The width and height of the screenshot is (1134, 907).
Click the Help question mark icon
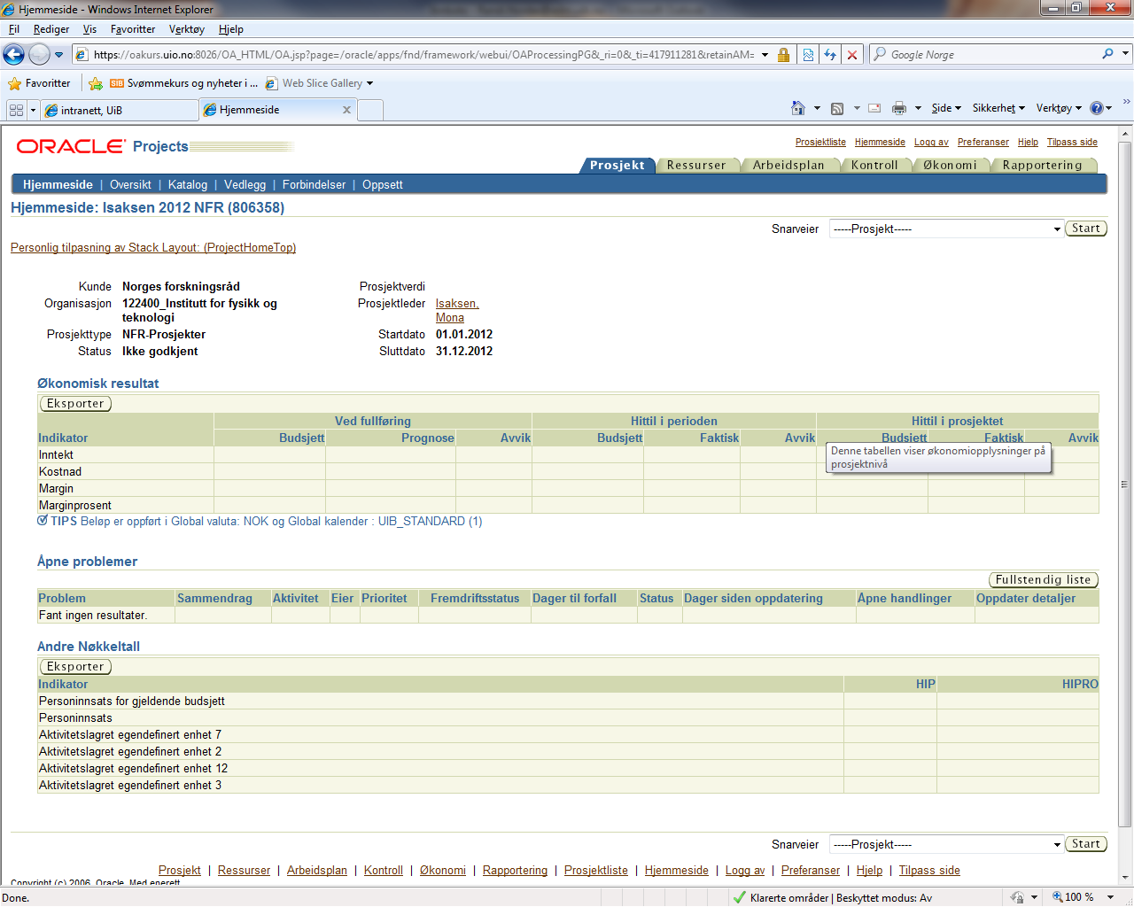tap(1097, 108)
